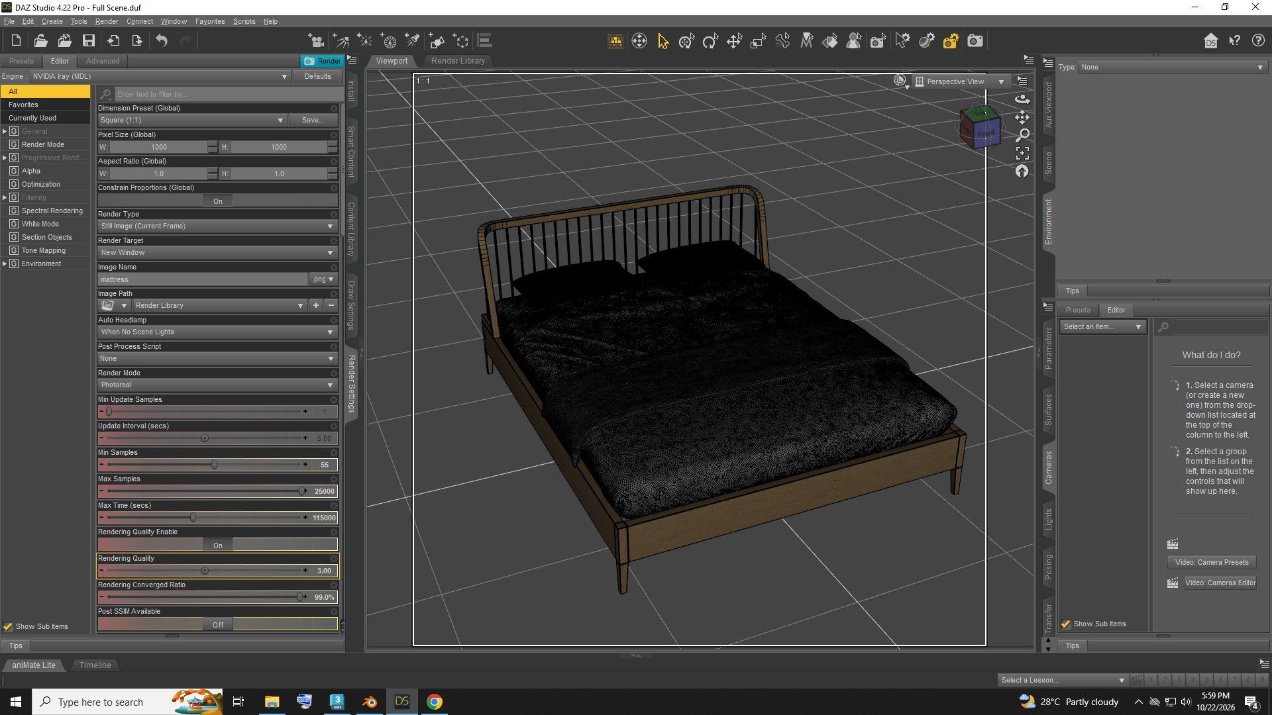Open the Presets tab in Render Settings
The height and width of the screenshot is (715, 1272).
[x=21, y=61]
